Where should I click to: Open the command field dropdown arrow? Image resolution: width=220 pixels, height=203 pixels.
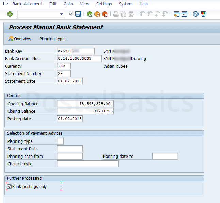click(x=62, y=14)
